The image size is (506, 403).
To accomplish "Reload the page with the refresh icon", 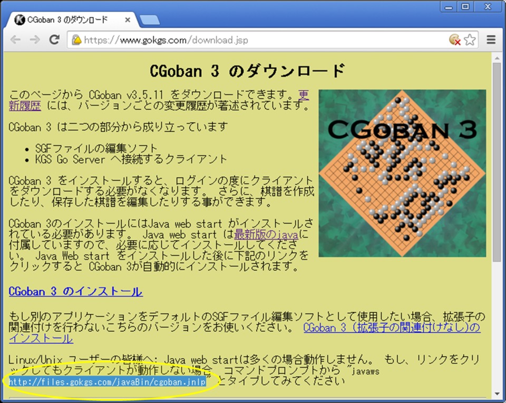I will (54, 40).
